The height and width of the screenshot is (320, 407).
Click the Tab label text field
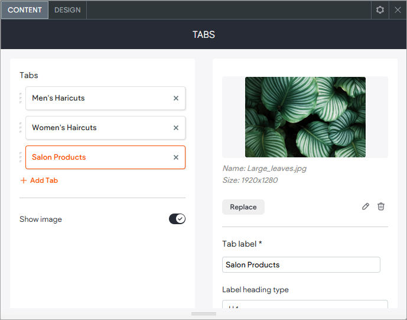pos(301,264)
